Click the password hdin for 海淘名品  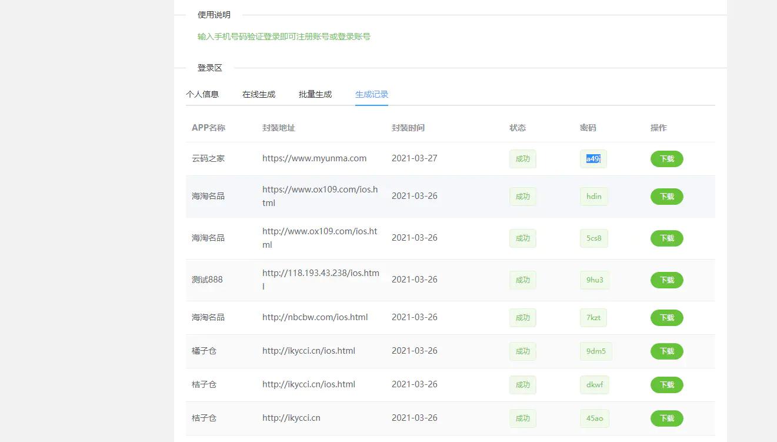(x=593, y=196)
